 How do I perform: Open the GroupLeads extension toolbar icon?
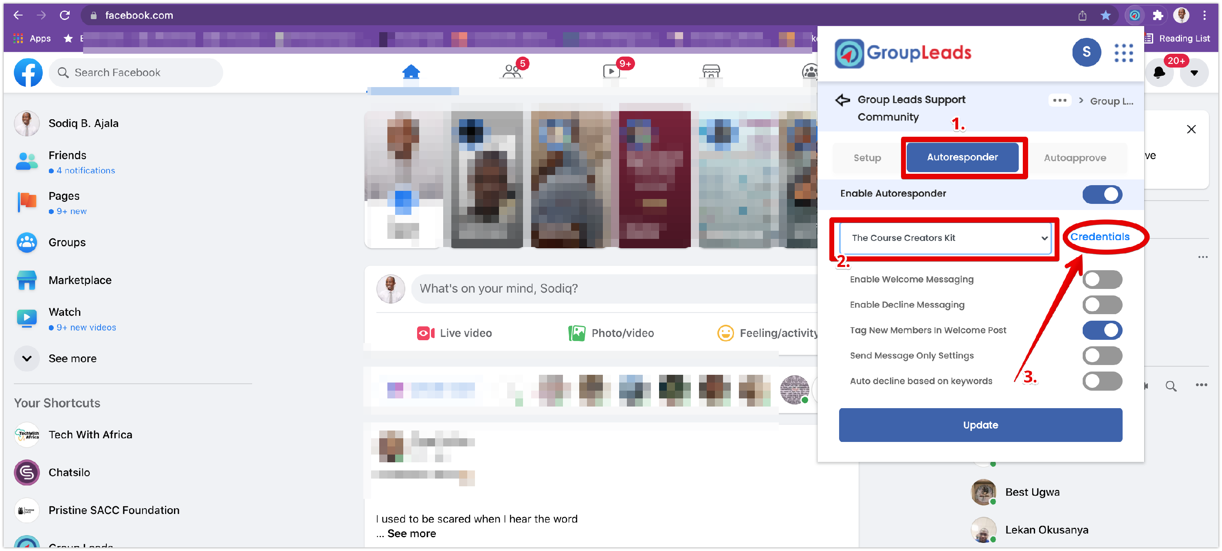pos(1134,15)
